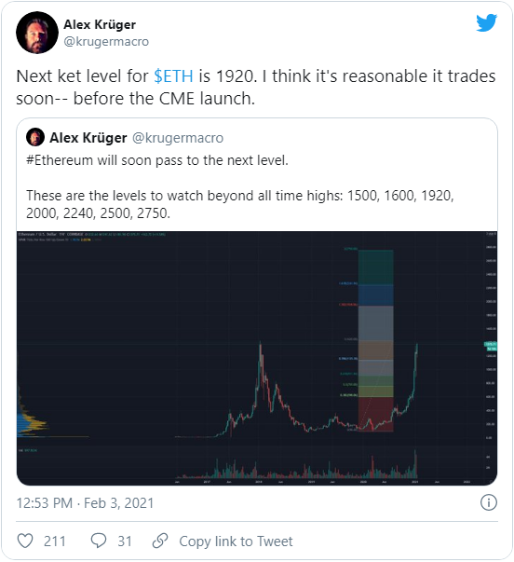Screen dimensions: 514x562
Task: Click the Fibonacci colored band on chart
Action: click(x=376, y=340)
